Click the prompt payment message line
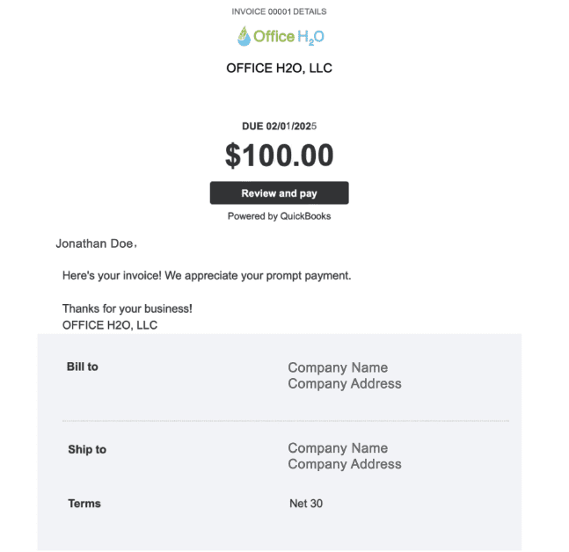The height and width of the screenshot is (552, 569). [207, 276]
